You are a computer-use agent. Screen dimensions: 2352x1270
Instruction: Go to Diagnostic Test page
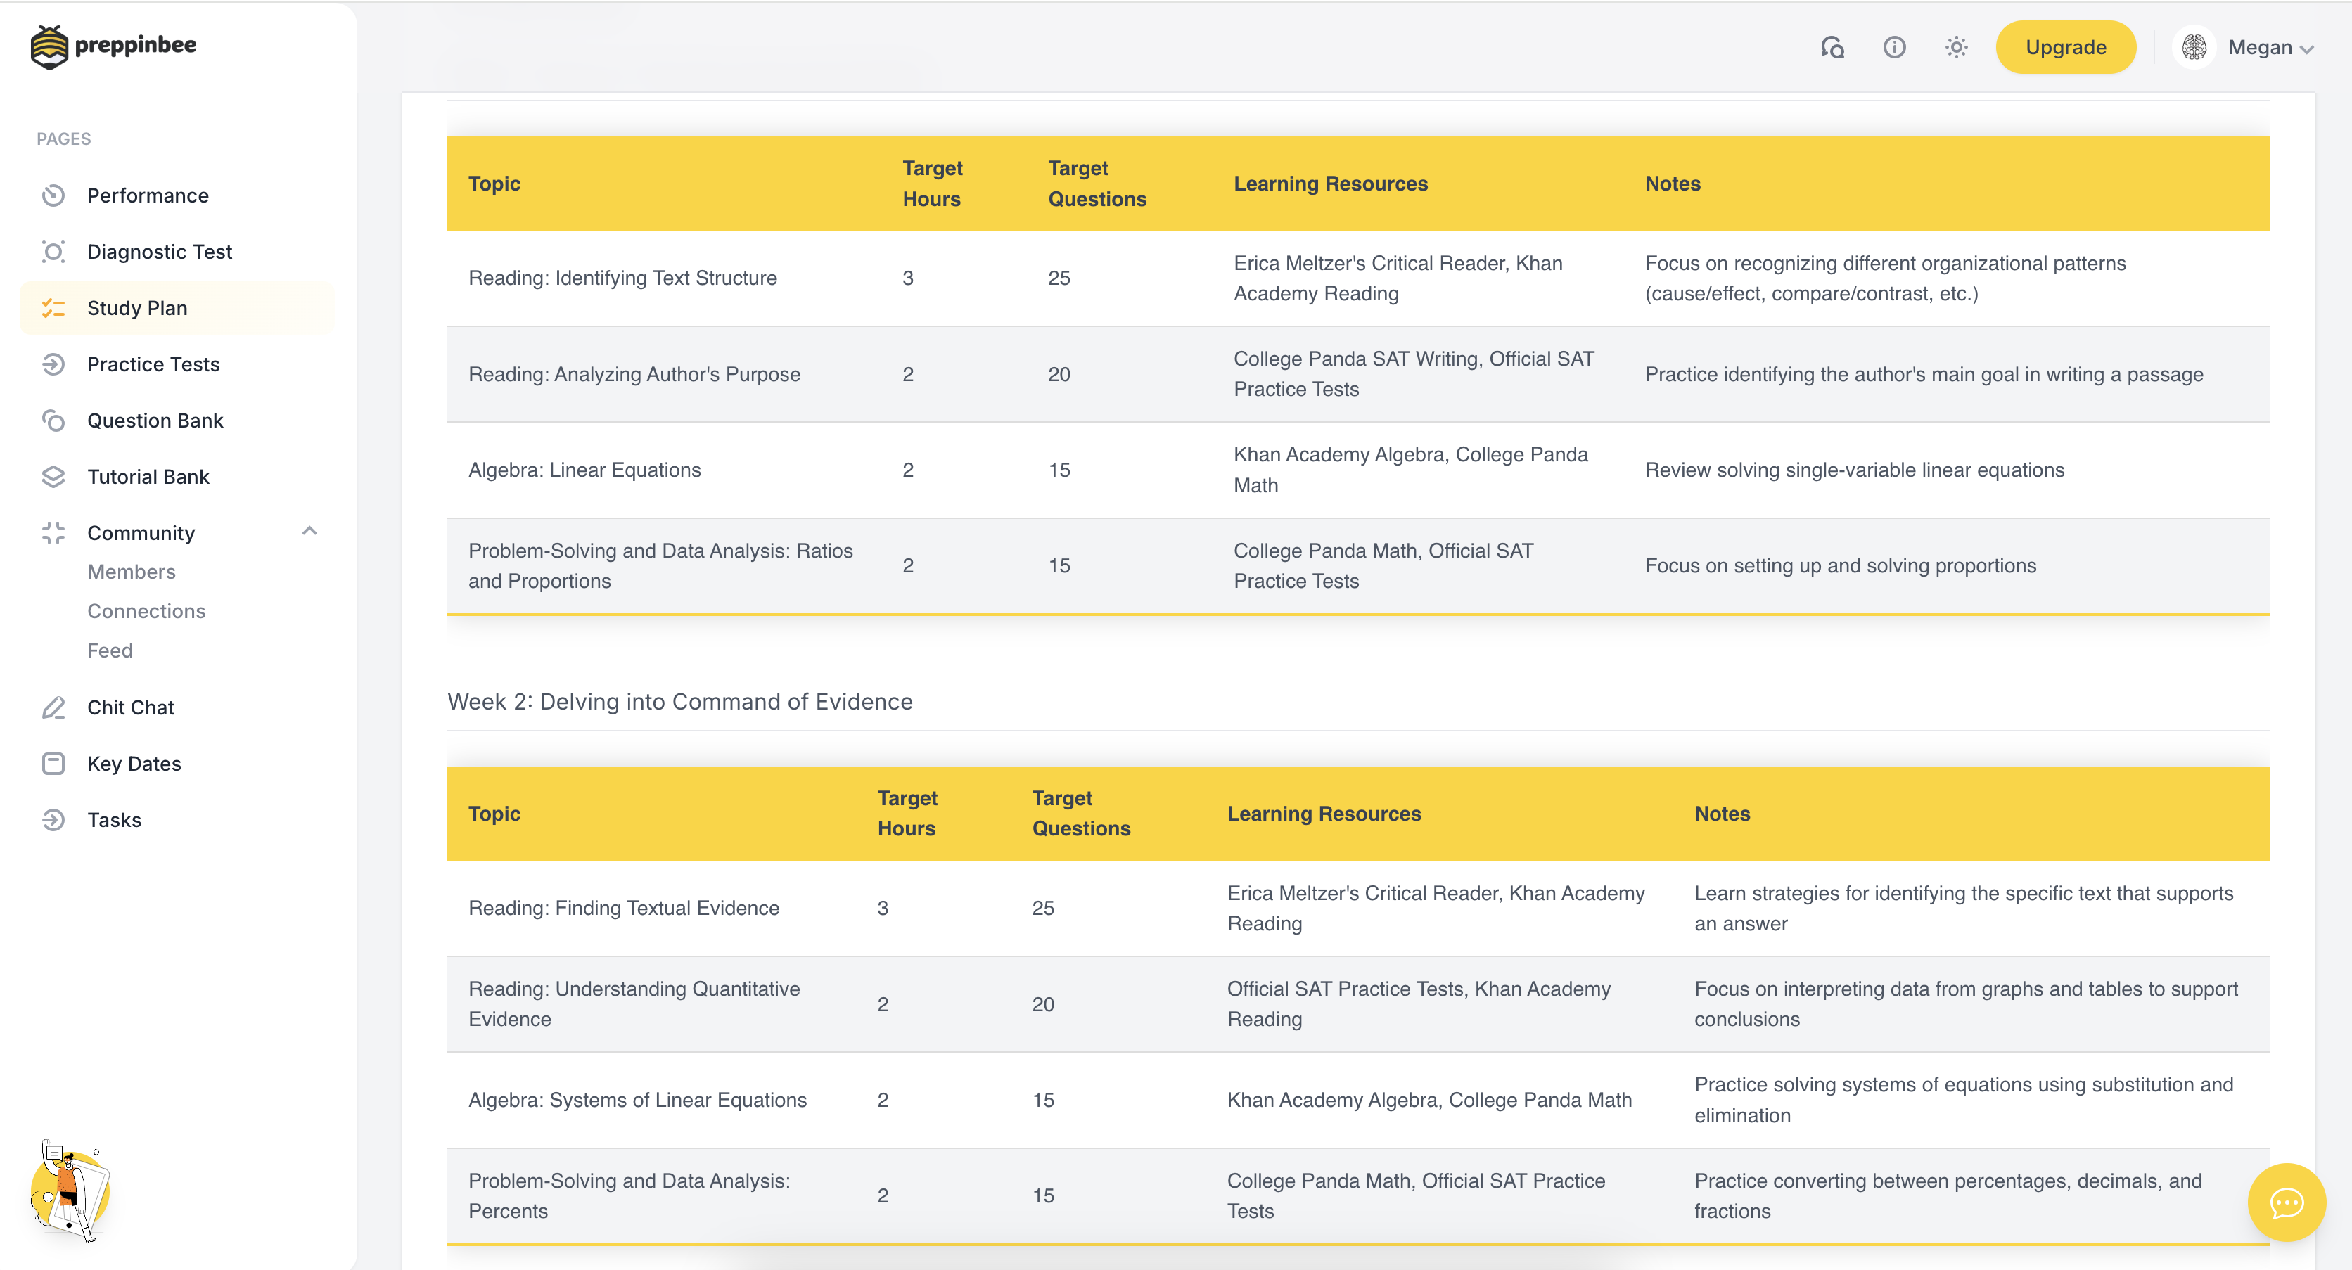[x=159, y=252]
